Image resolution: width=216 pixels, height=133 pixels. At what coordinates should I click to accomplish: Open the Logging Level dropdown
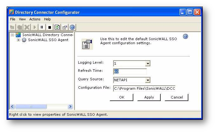pyautogui.click(x=148, y=64)
